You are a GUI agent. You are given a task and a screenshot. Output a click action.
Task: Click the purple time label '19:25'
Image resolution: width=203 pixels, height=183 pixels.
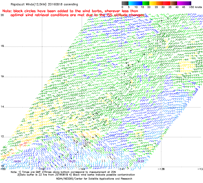[72, 161]
